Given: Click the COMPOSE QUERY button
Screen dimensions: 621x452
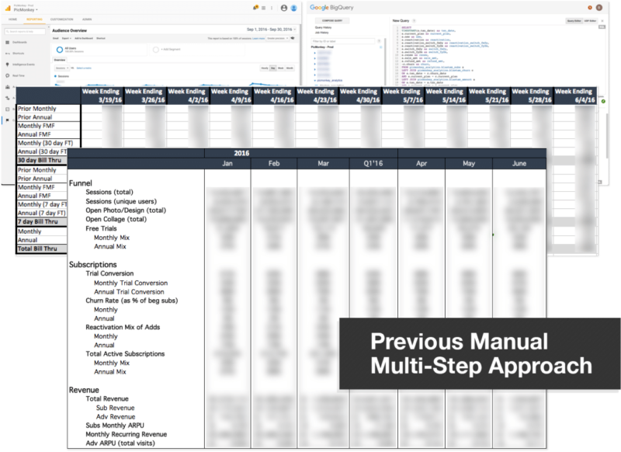Looking at the screenshot, I should [x=332, y=21].
